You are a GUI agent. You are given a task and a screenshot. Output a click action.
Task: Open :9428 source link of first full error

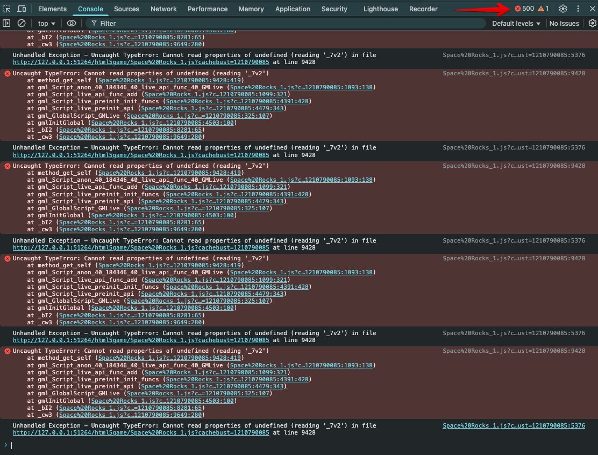pos(514,73)
